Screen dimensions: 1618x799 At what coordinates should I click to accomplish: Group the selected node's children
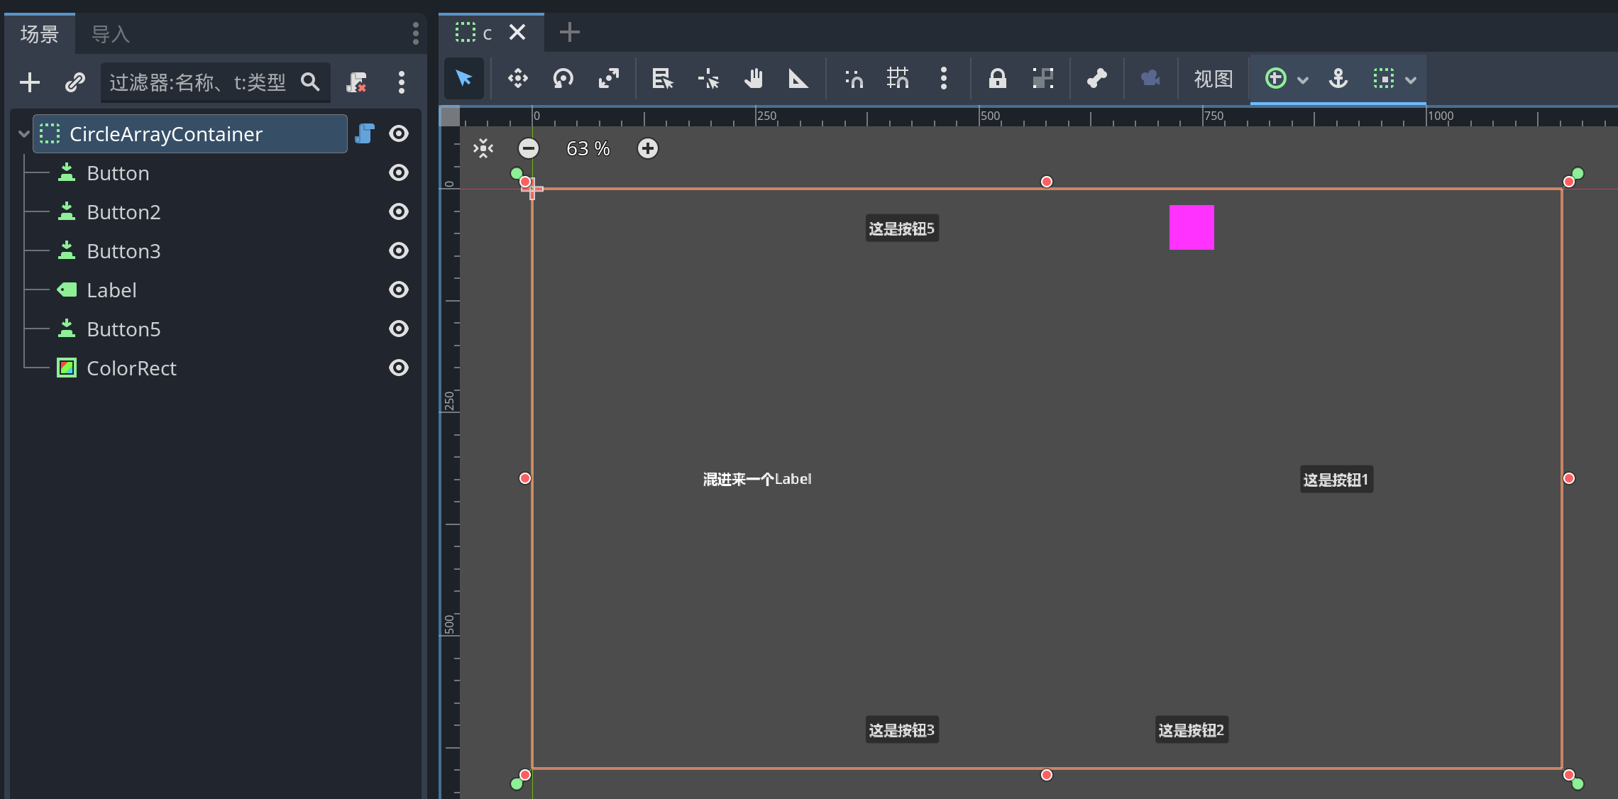[1043, 78]
